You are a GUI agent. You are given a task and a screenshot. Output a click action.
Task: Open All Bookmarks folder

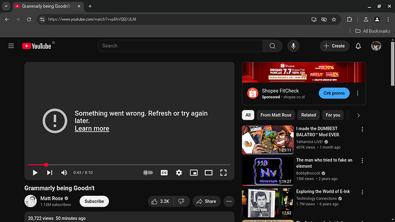373,31
